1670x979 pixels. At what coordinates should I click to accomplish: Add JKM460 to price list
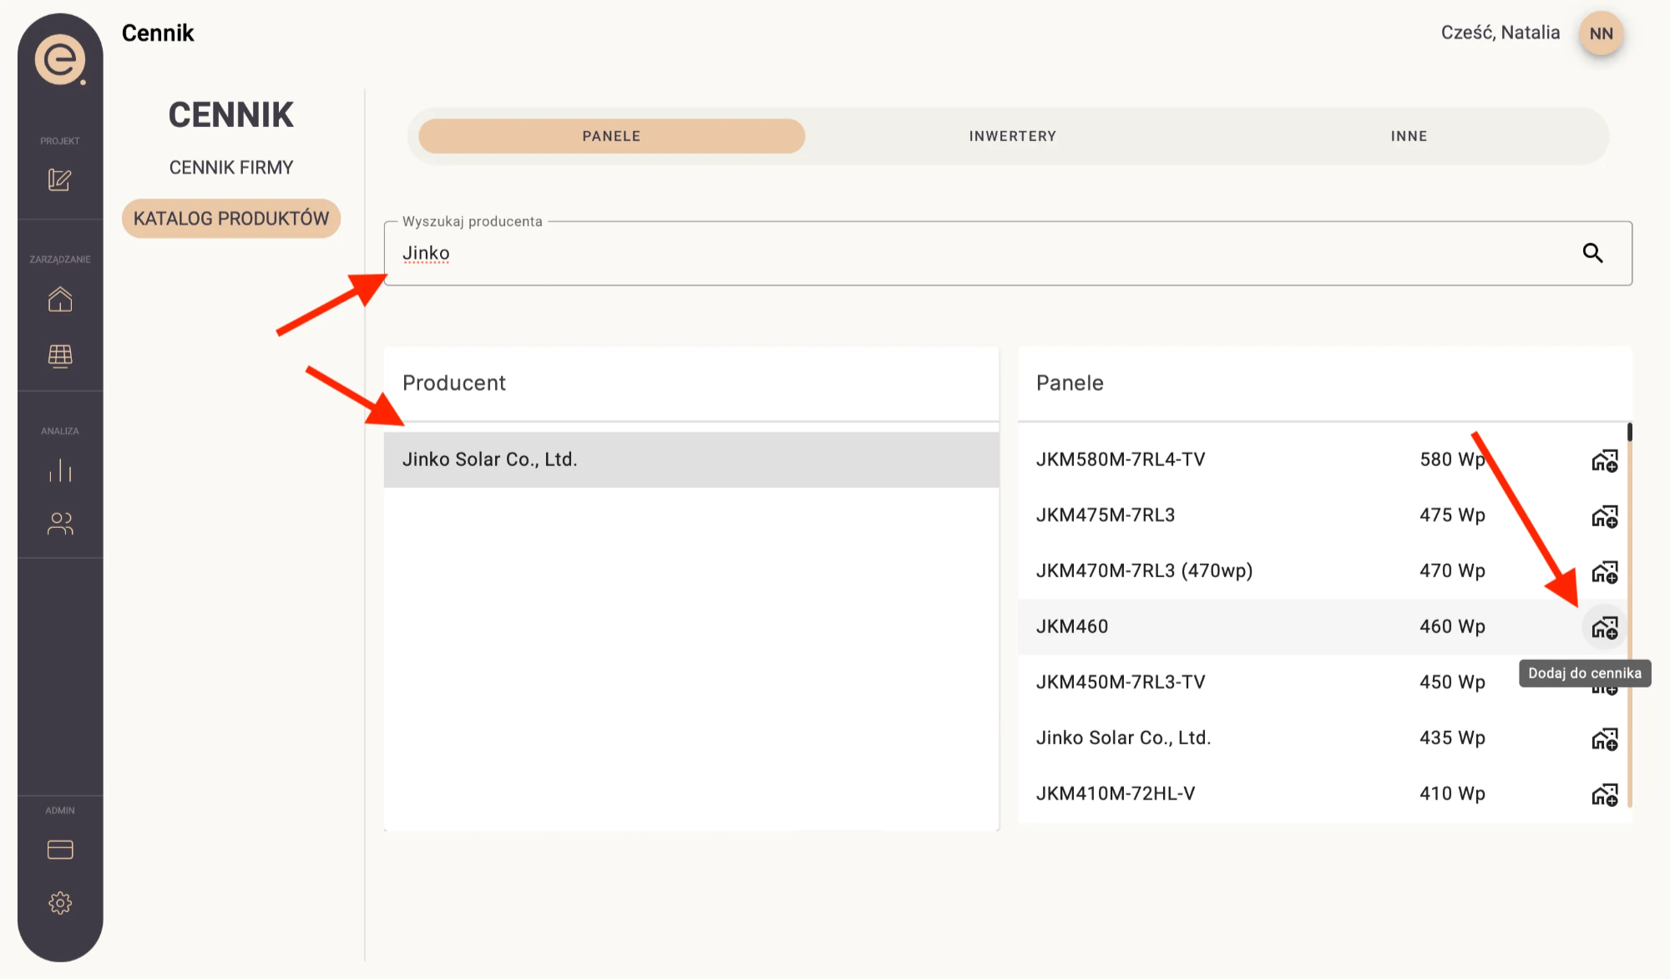(1604, 627)
